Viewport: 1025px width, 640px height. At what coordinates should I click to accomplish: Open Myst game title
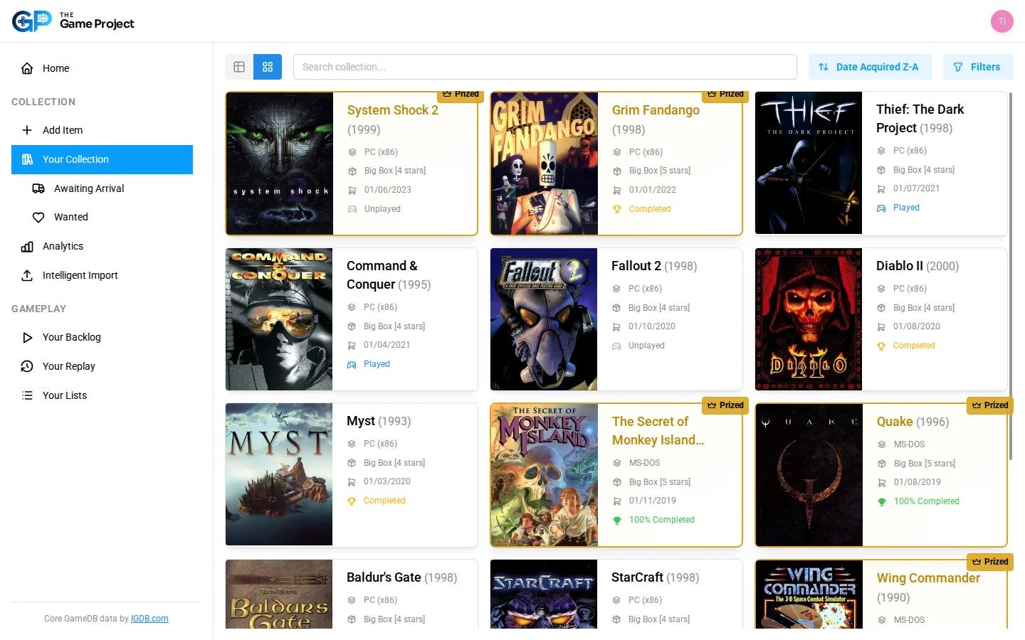click(x=361, y=421)
